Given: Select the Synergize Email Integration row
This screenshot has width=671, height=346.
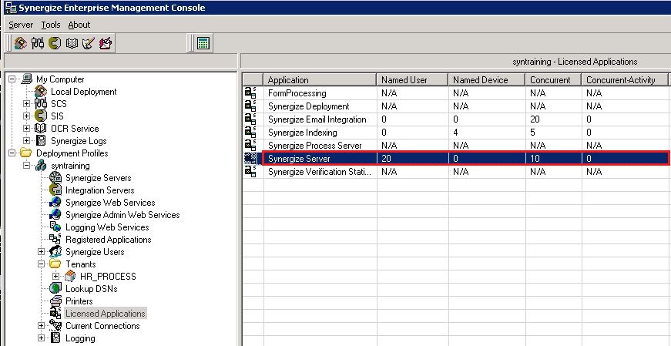Looking at the screenshot, I should point(455,119).
